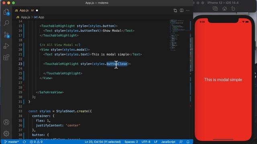
Task: Open the Run and Debug view
Action: pos(6,46)
